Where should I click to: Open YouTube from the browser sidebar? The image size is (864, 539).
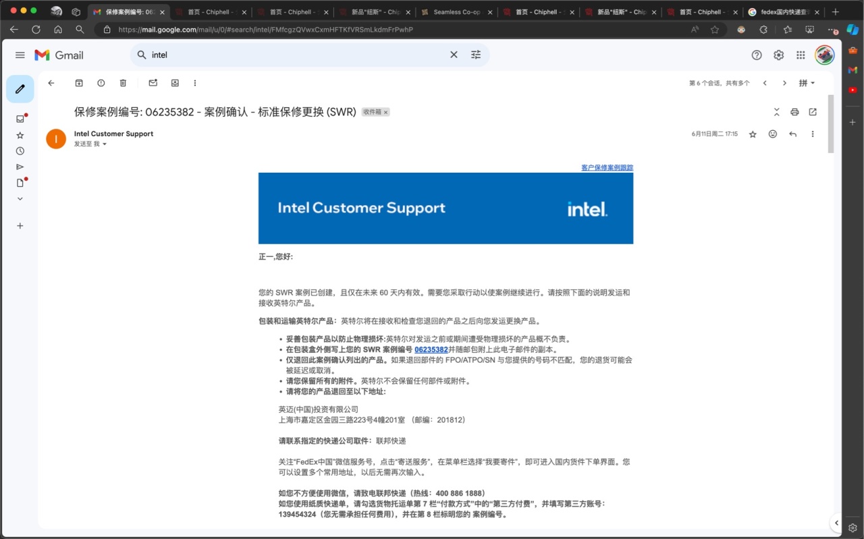pyautogui.click(x=853, y=90)
